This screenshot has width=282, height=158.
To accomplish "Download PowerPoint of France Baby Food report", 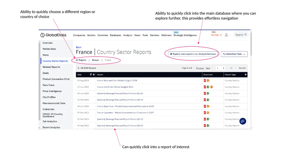I will click(x=208, y=106).
